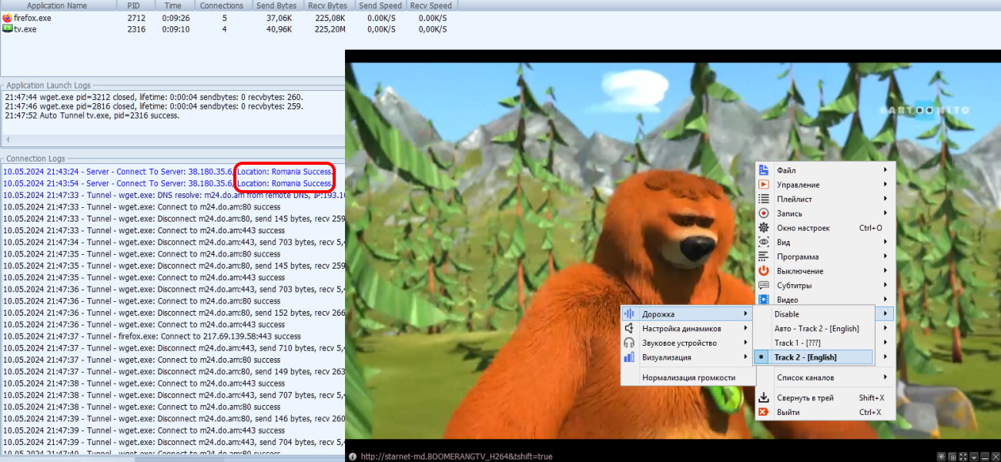Viewport: 1001px width, 462px height.
Task: Toggle Нормализация громкости option
Action: 688,377
